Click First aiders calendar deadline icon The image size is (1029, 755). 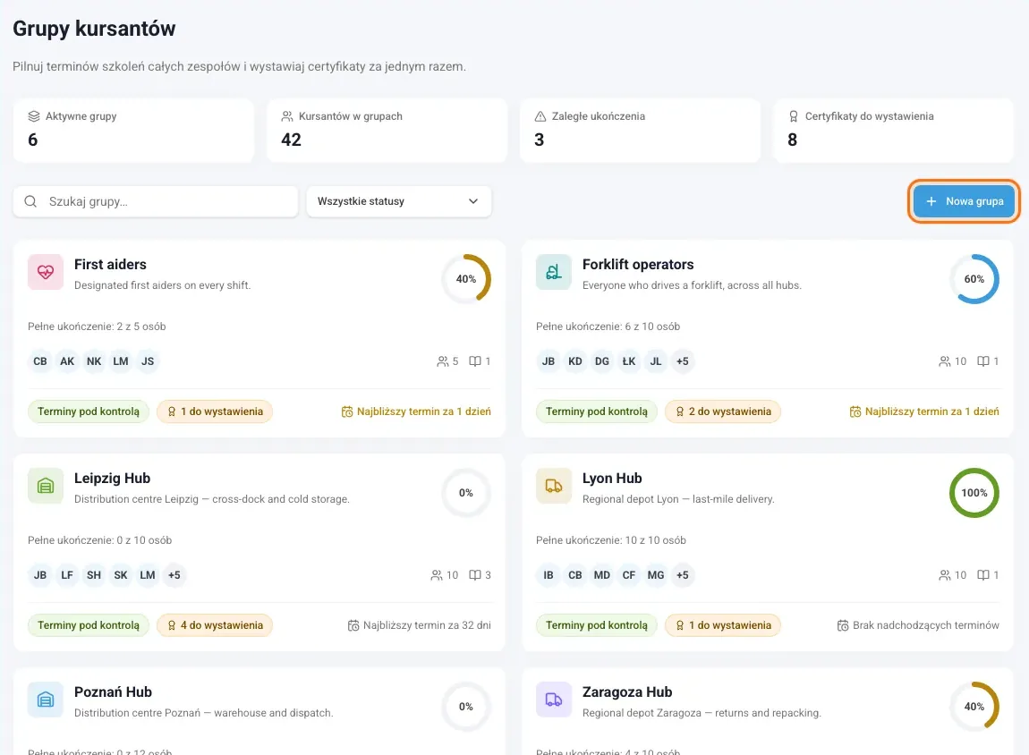click(347, 411)
